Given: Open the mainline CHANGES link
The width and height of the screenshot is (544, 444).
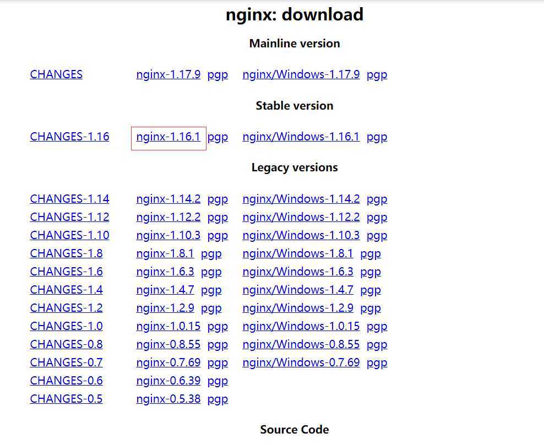Looking at the screenshot, I should point(56,74).
